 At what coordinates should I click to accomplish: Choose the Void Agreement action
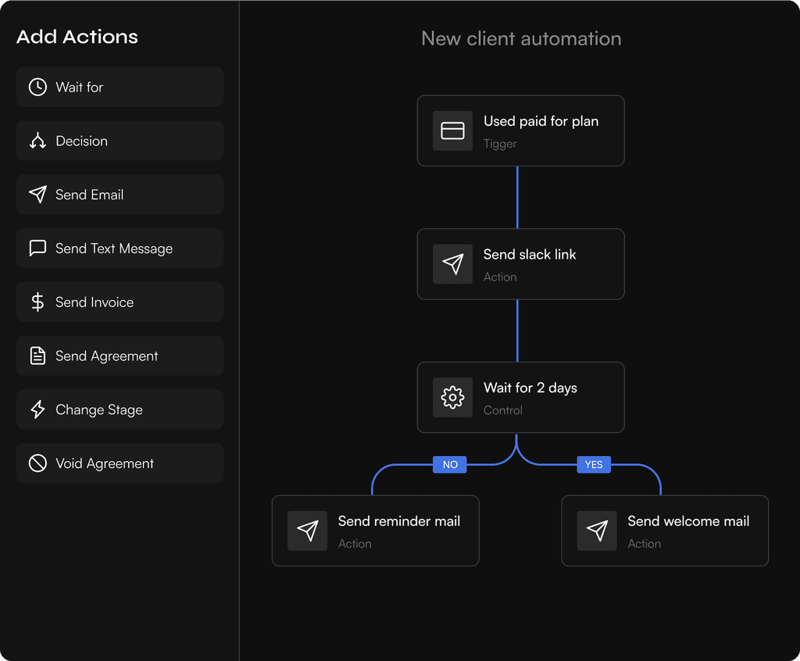point(120,463)
